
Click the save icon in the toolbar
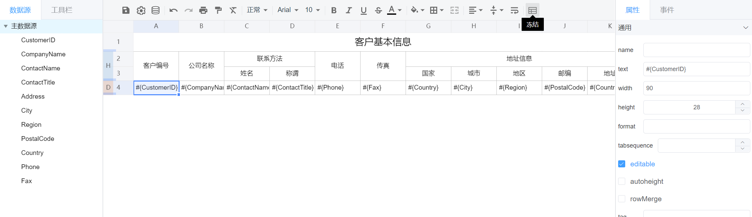coord(126,10)
